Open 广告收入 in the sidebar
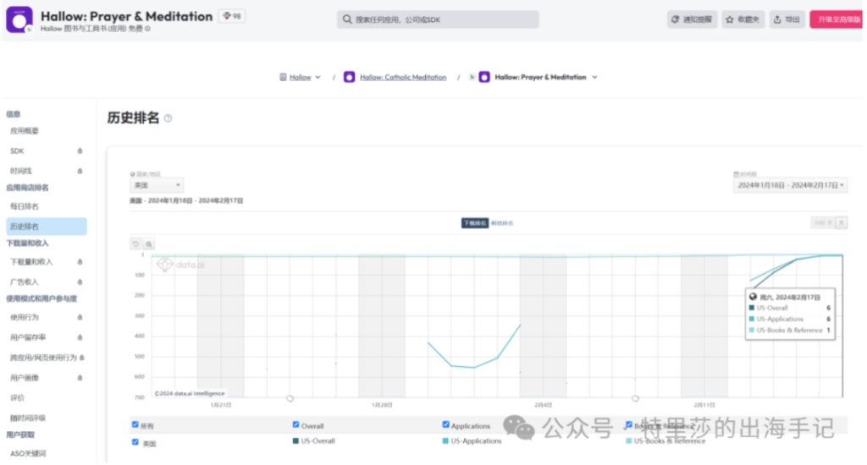This screenshot has height=465, width=867. pos(25,282)
